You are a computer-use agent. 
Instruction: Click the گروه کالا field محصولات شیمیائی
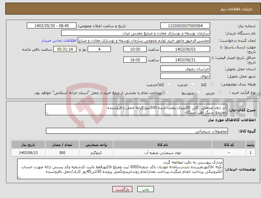137,131
